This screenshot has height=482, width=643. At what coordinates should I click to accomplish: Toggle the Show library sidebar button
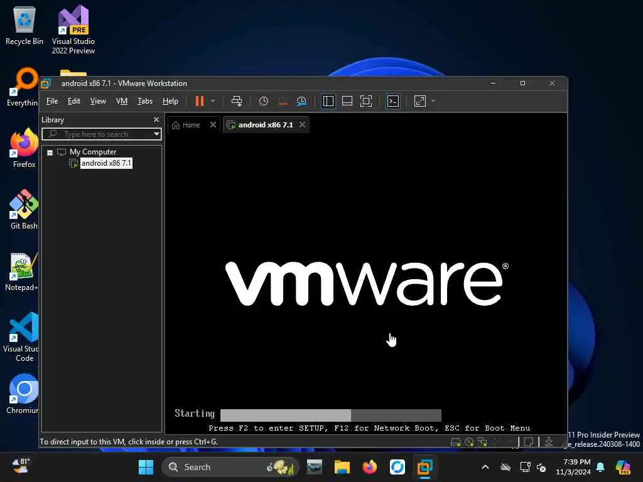tap(328, 101)
